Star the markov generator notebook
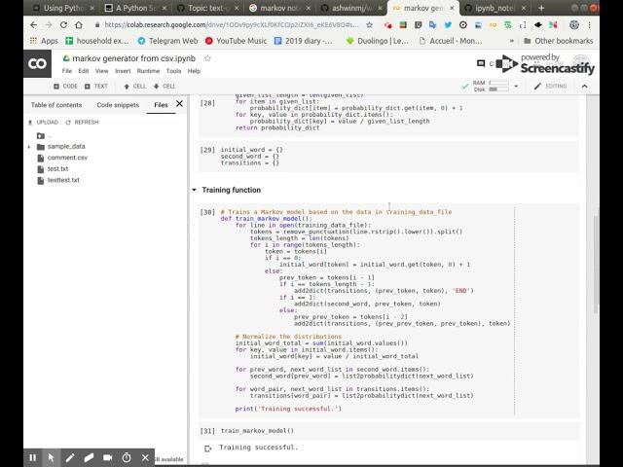Image resolution: width=623 pixels, height=467 pixels. (207, 58)
